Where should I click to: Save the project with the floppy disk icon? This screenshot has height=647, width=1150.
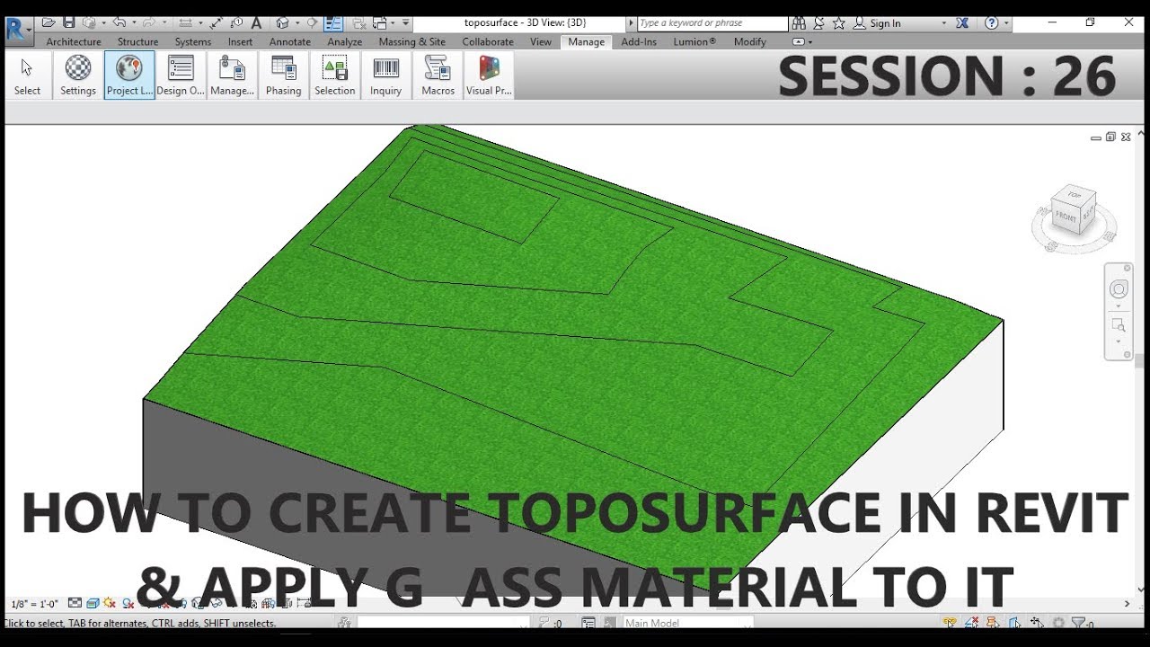click(69, 22)
